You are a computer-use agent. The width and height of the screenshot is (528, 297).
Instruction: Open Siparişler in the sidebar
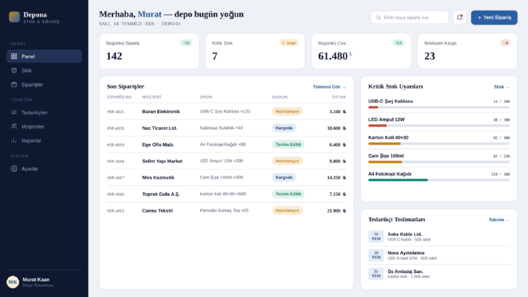(x=44, y=85)
